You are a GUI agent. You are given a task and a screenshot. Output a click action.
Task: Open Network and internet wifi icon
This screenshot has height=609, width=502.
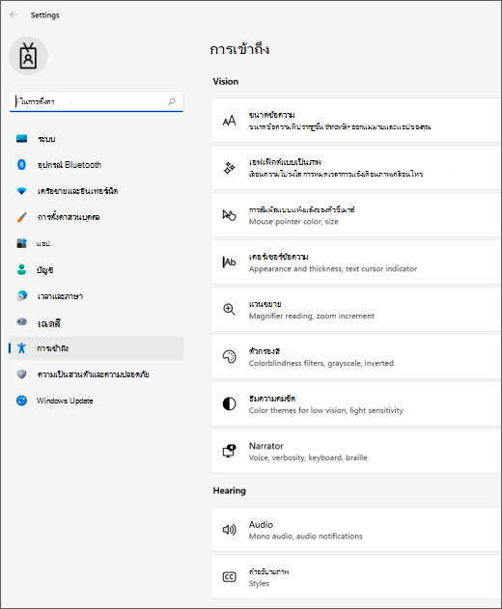point(22,191)
